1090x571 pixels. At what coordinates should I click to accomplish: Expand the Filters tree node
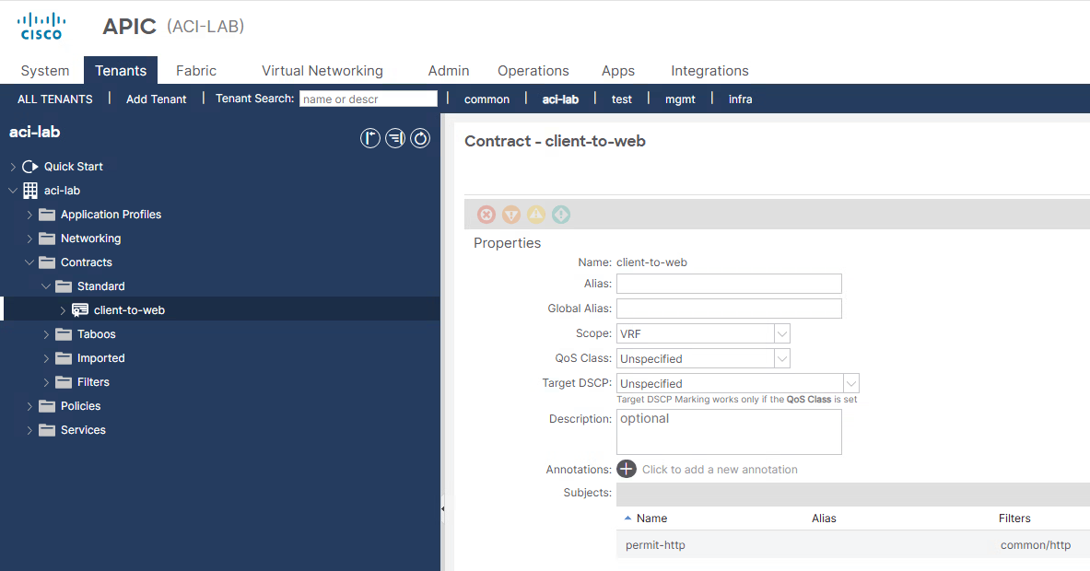[x=46, y=382]
